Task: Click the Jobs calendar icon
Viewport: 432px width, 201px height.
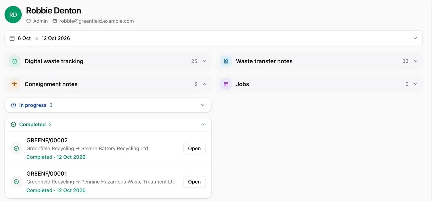Action: pos(226,84)
